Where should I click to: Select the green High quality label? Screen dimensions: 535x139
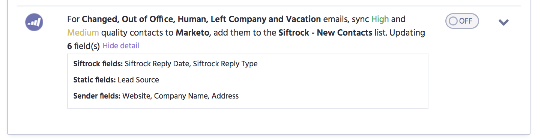coord(380,19)
